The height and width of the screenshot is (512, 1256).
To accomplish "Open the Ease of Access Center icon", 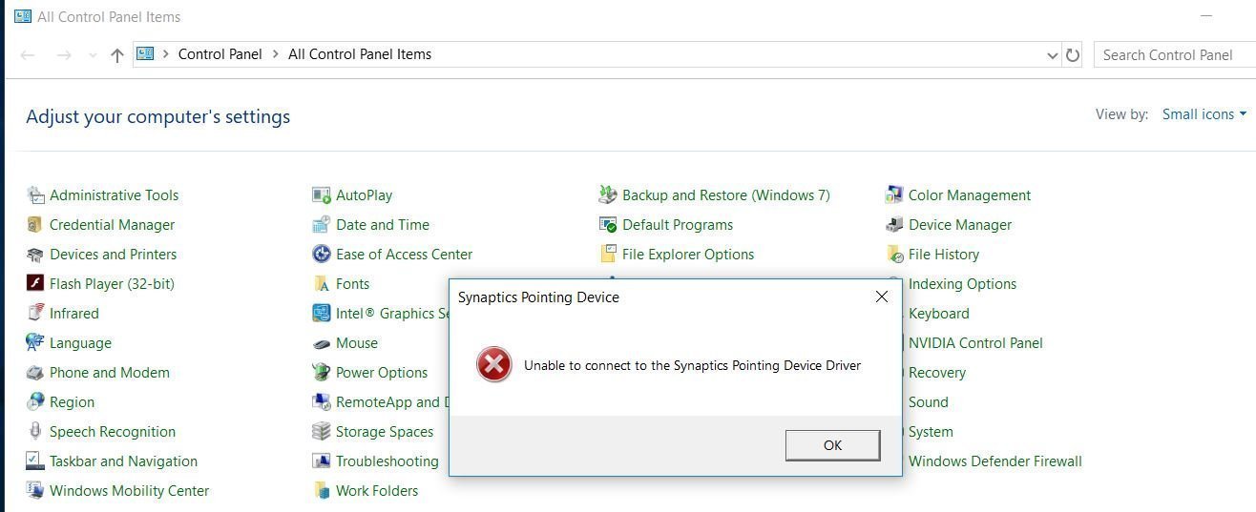I will 322,255.
